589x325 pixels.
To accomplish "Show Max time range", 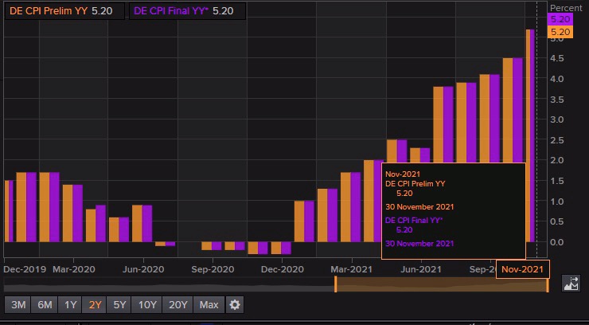I will click(x=209, y=304).
